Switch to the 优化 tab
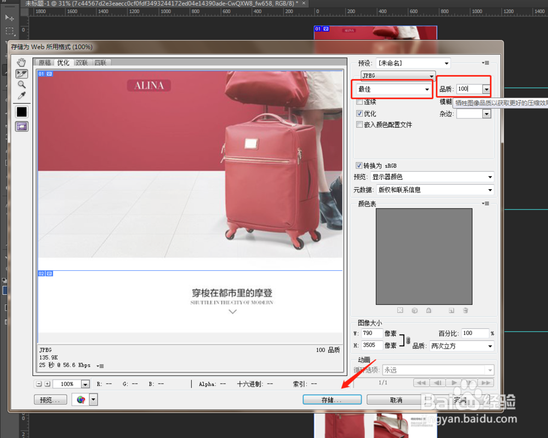 (63, 62)
